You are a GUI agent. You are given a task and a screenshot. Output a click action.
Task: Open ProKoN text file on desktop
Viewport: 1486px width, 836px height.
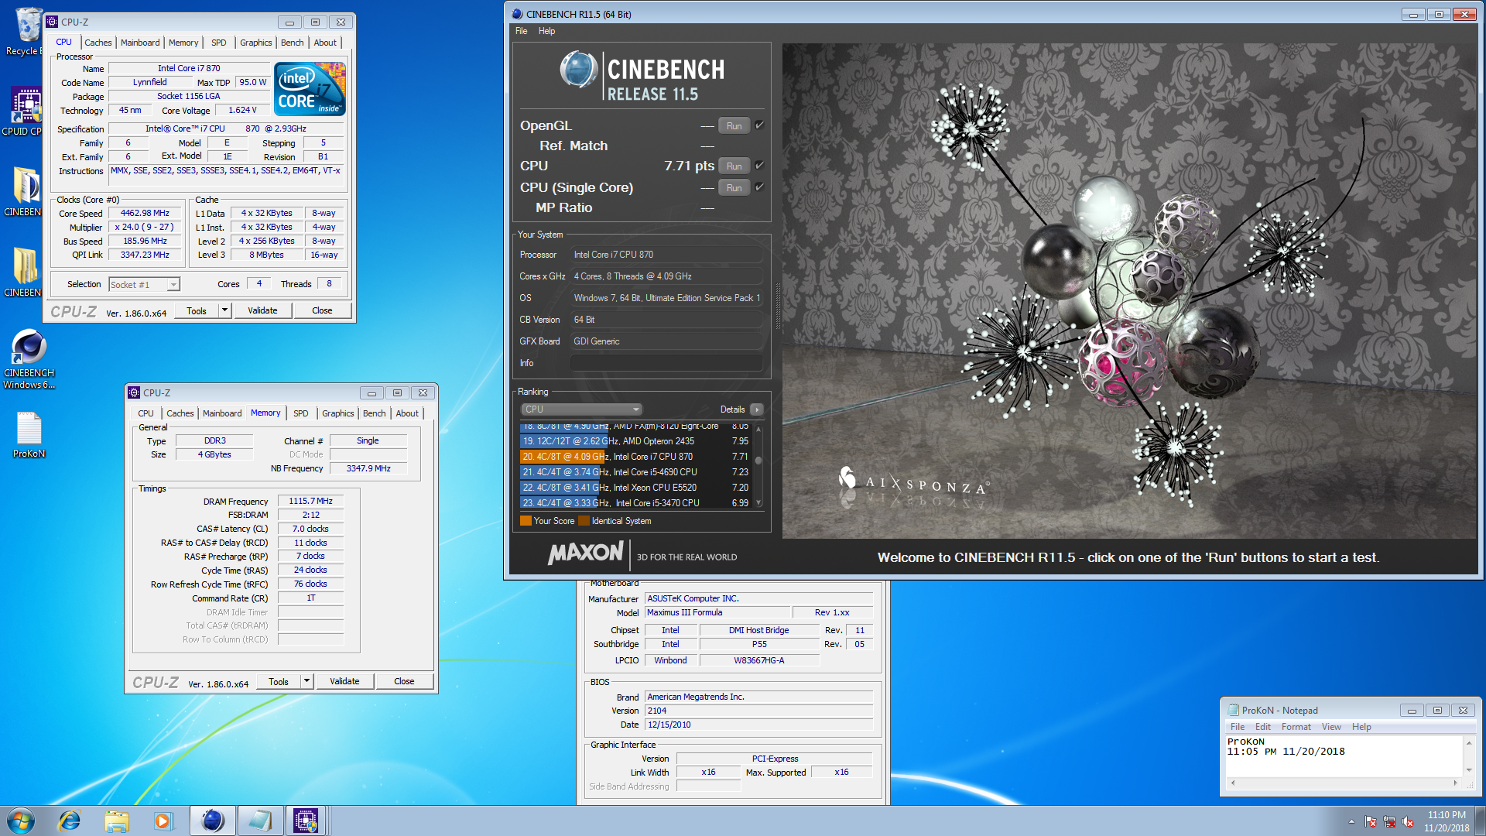tap(29, 435)
